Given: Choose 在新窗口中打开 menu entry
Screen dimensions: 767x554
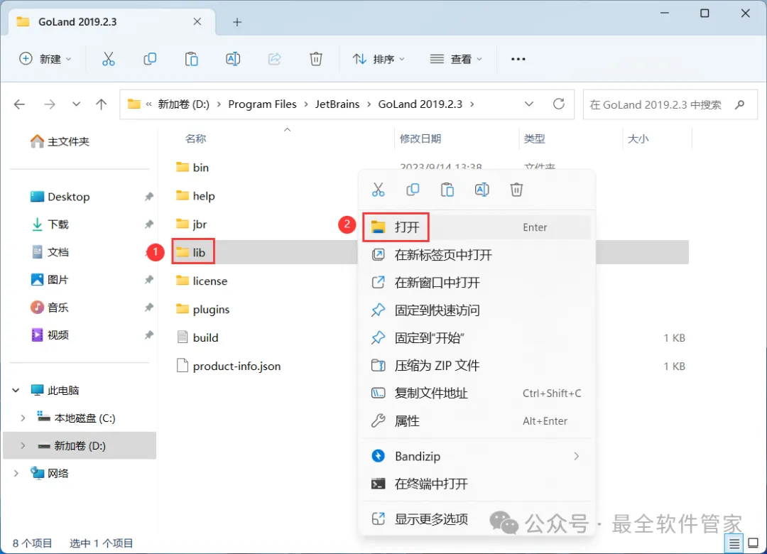Looking at the screenshot, I should (x=477, y=283).
